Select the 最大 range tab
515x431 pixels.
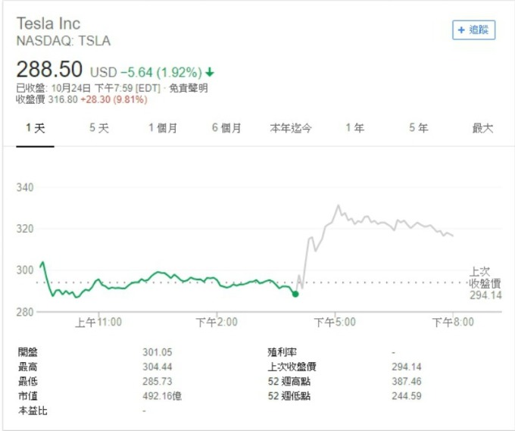click(482, 129)
